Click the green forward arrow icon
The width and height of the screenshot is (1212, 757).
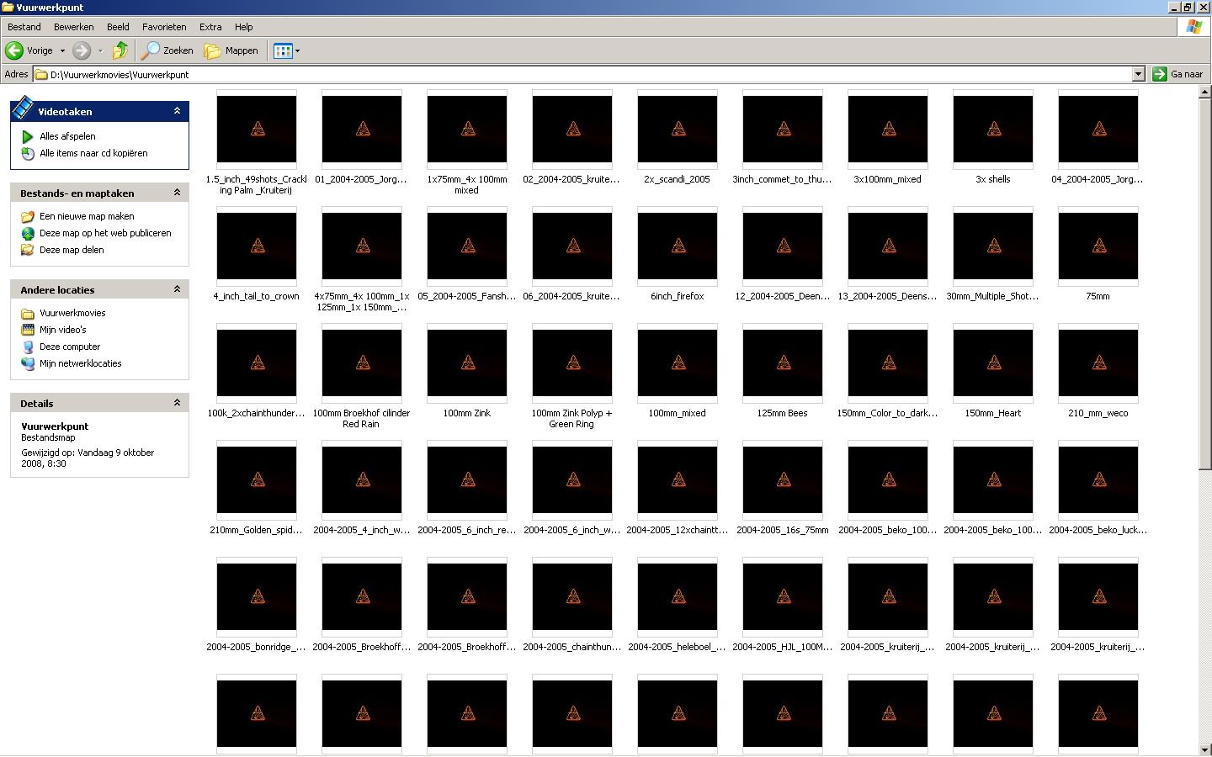point(82,50)
